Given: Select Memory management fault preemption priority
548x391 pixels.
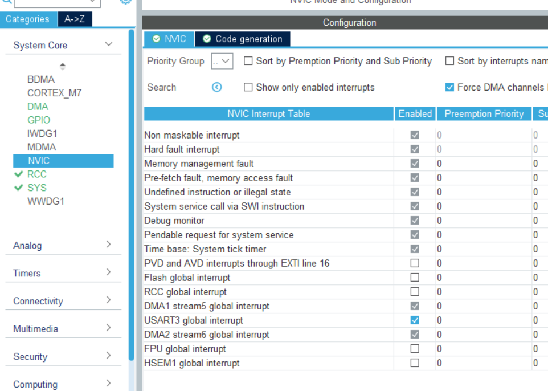Looking at the screenshot, I should [484, 164].
